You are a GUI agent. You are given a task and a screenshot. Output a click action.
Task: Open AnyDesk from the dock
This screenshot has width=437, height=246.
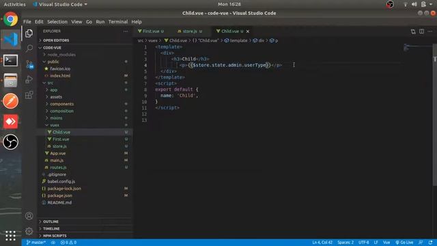click(x=11, y=122)
